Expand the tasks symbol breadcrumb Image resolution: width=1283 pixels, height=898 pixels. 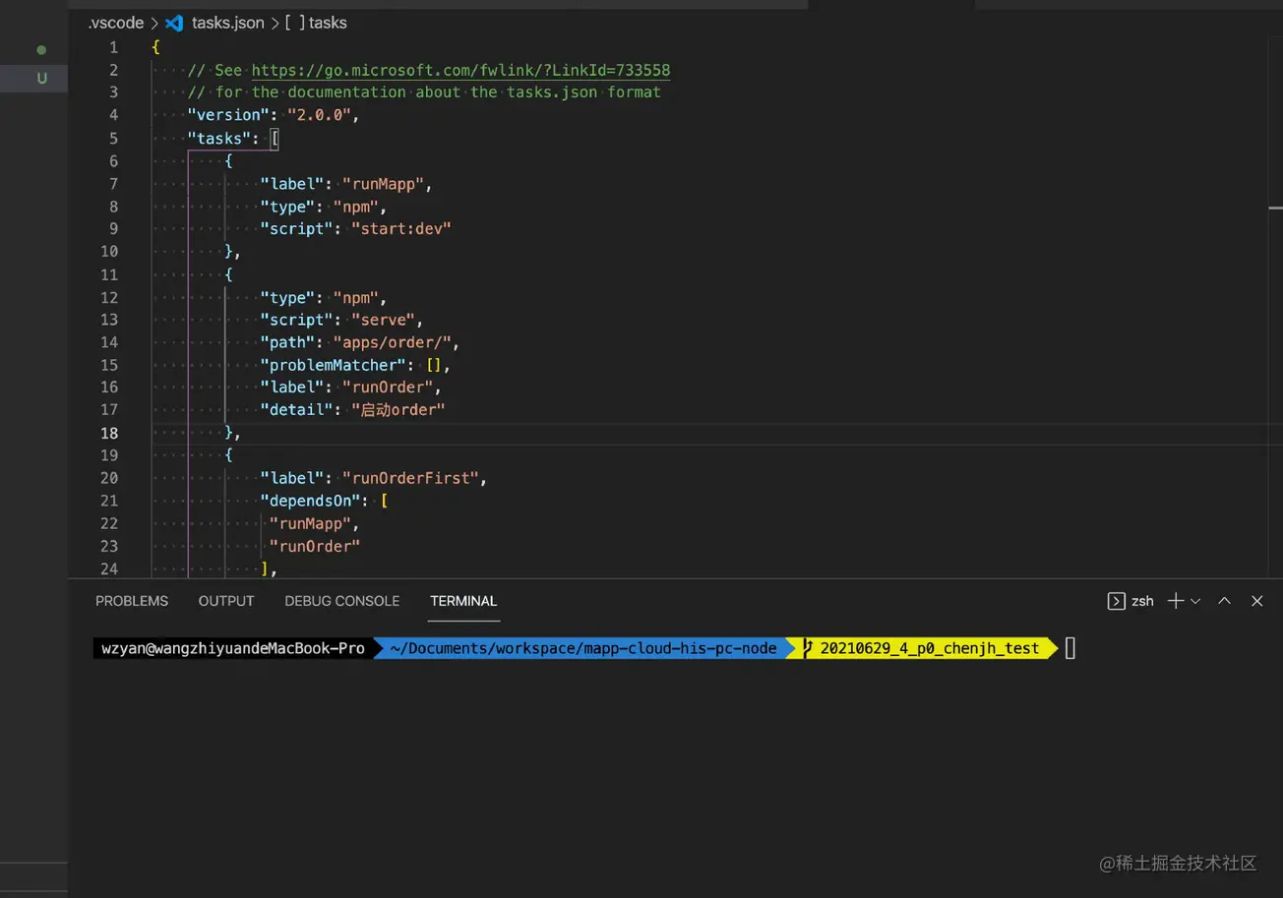(x=328, y=23)
